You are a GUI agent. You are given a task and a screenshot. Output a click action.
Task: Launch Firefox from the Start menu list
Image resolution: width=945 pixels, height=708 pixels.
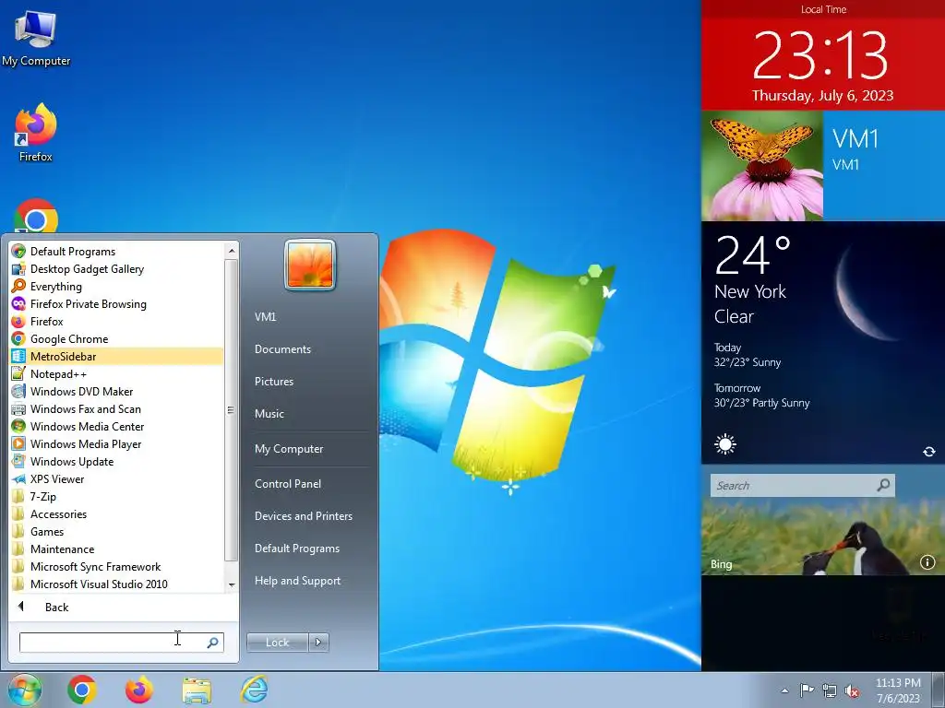click(x=116, y=321)
